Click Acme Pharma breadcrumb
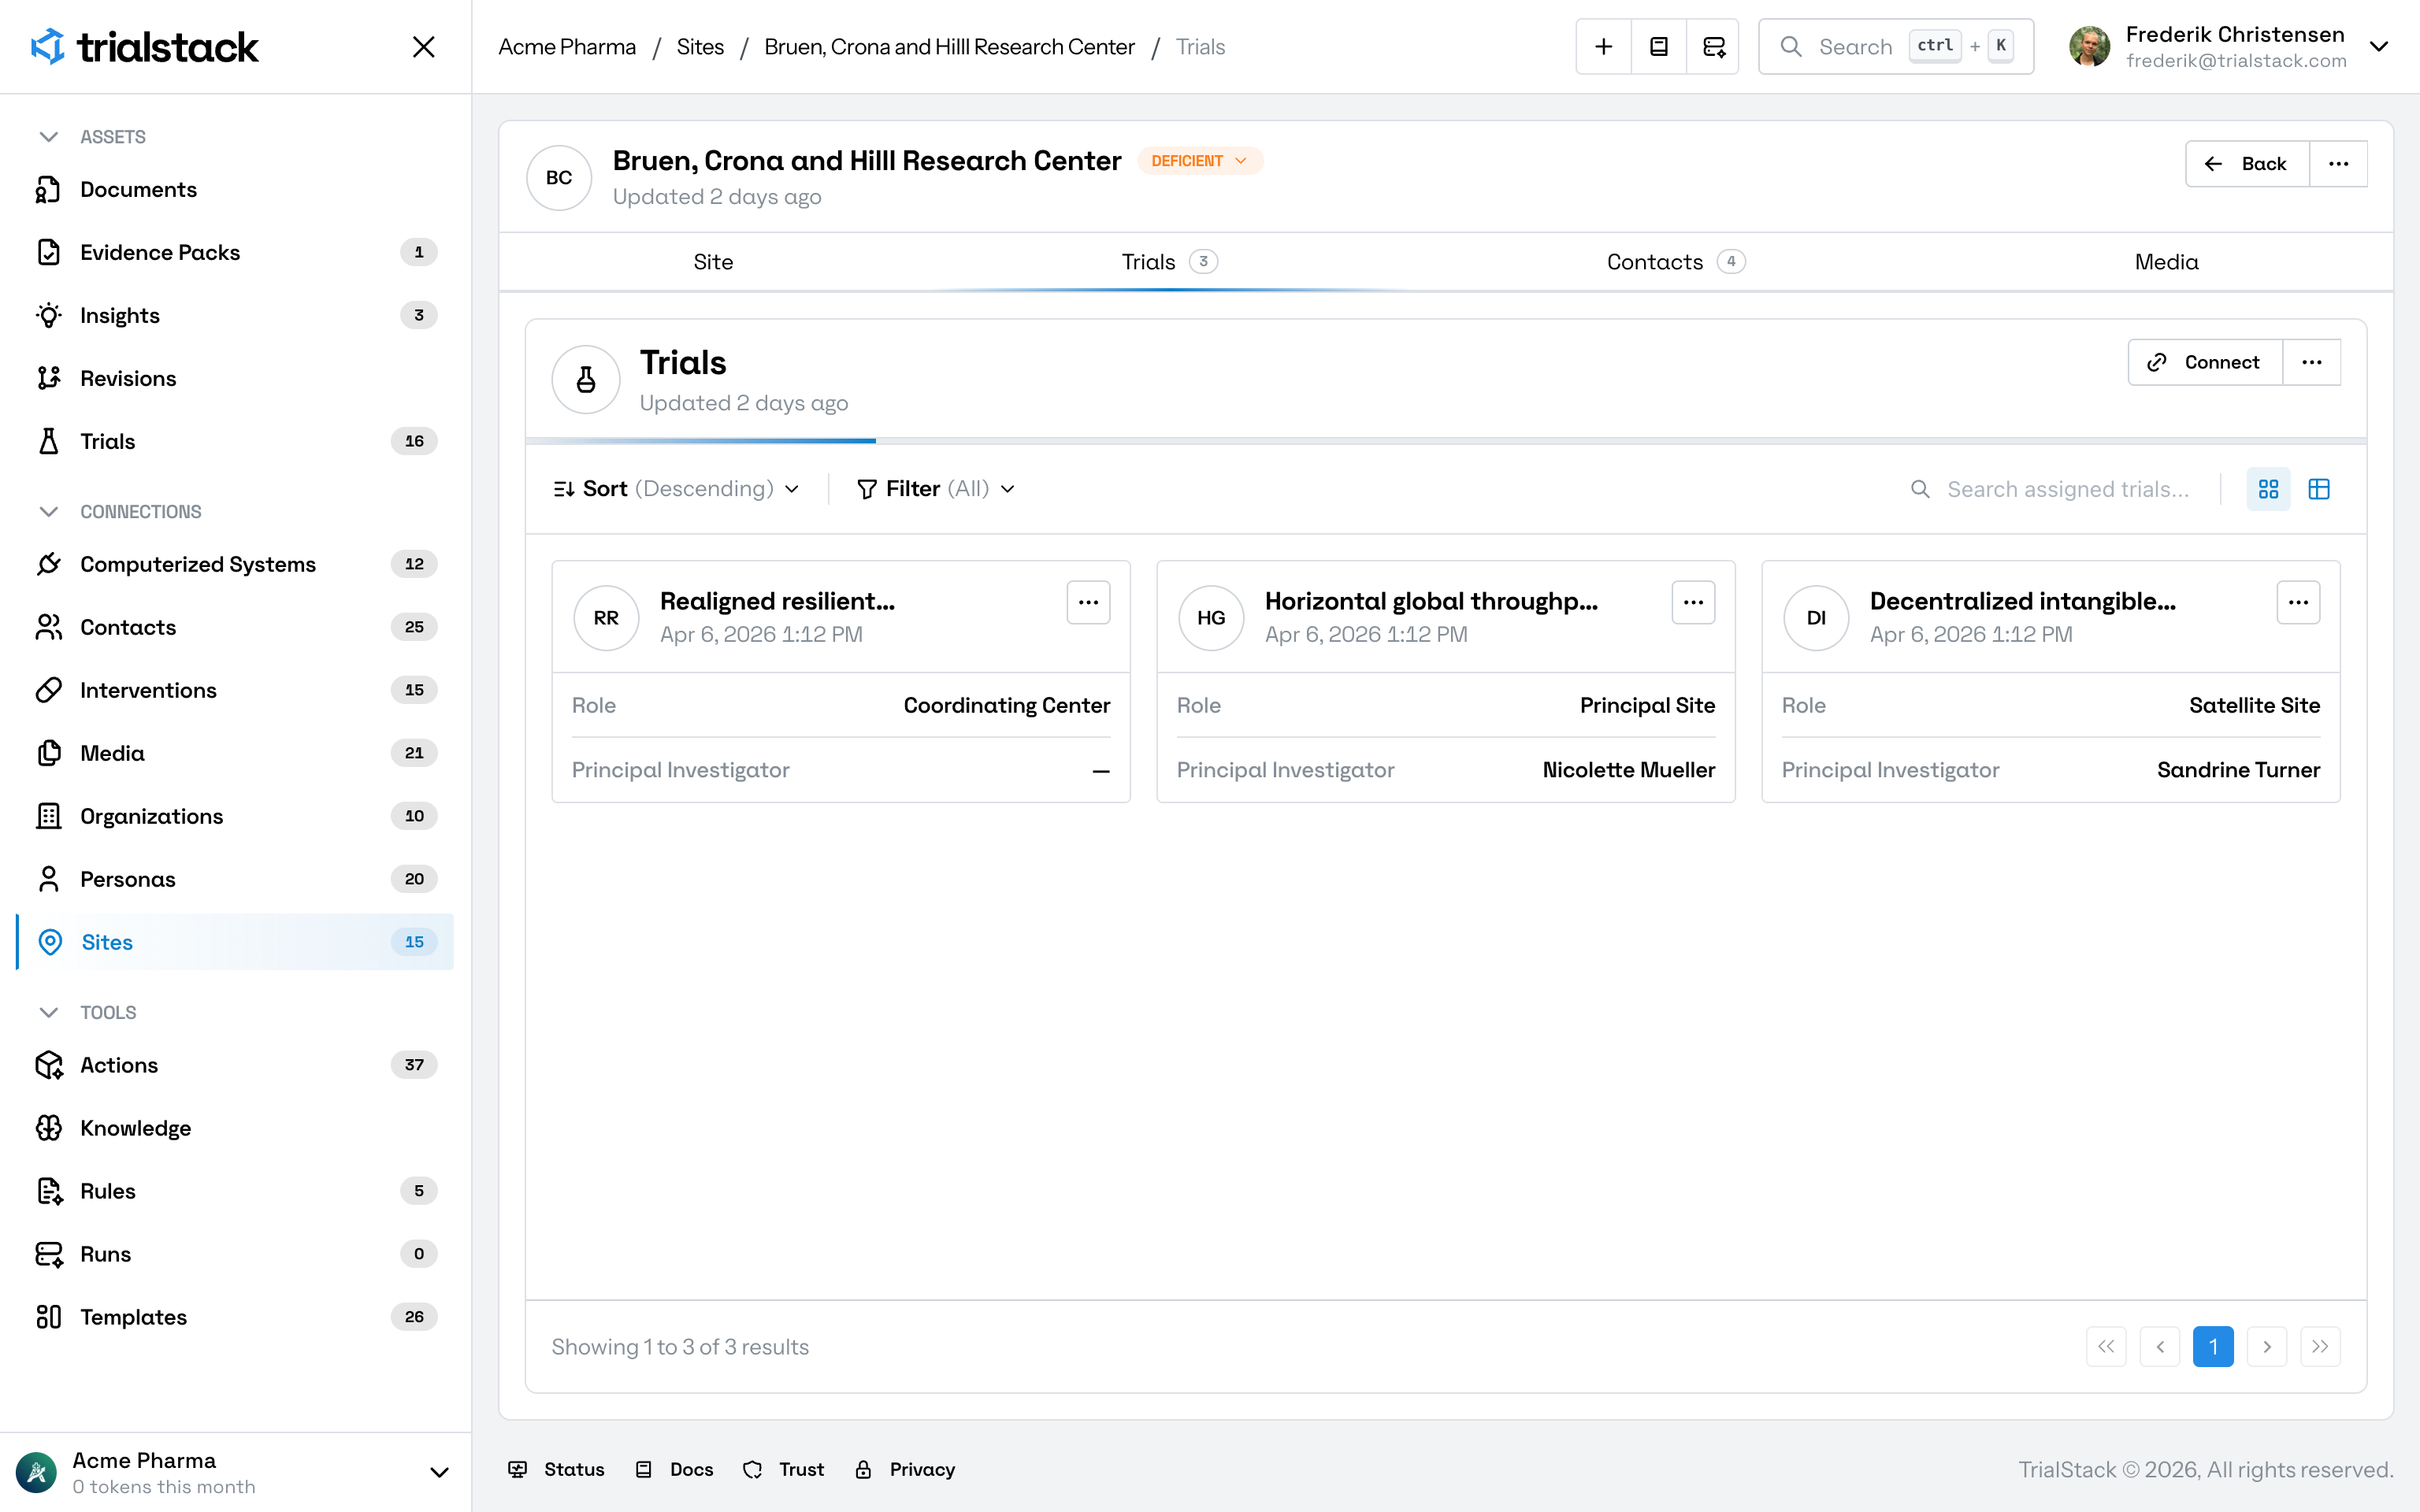Screen dimensions: 2420x1512 click(x=567, y=47)
